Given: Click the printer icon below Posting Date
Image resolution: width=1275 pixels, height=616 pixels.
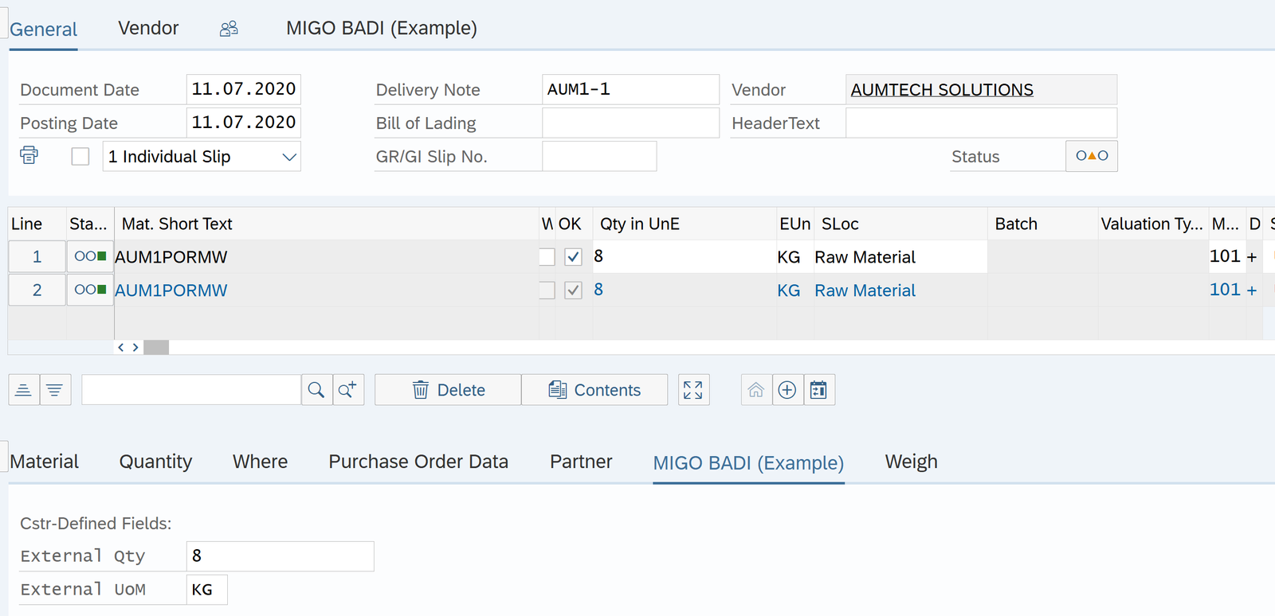Looking at the screenshot, I should 29,155.
